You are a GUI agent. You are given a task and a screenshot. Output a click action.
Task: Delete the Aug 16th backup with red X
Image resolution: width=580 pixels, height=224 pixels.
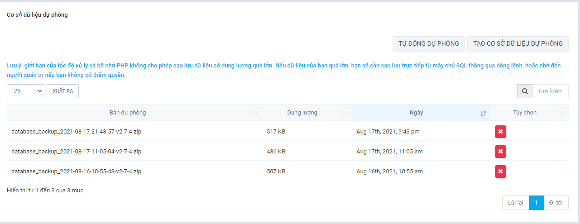[500, 172]
